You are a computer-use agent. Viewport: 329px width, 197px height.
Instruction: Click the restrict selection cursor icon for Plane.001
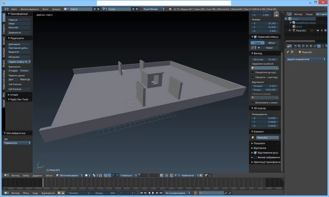click(x=322, y=30)
